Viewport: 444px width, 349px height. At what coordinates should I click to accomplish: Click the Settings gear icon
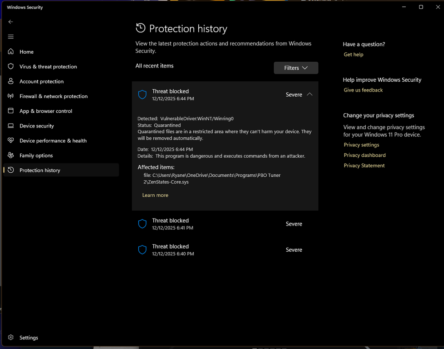click(11, 337)
